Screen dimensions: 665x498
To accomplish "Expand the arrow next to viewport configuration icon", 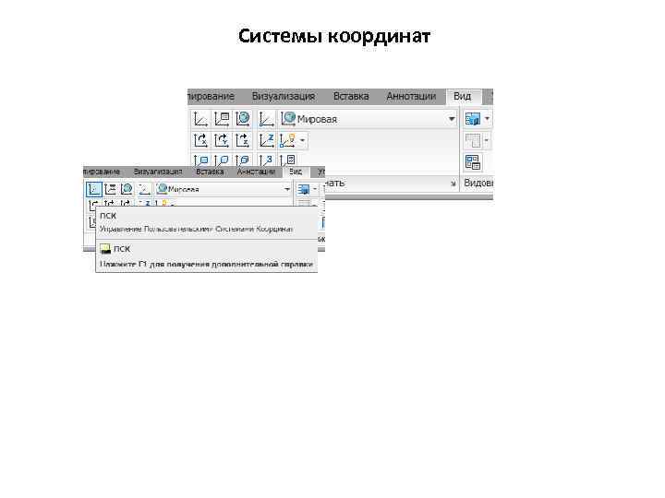I will (x=487, y=140).
